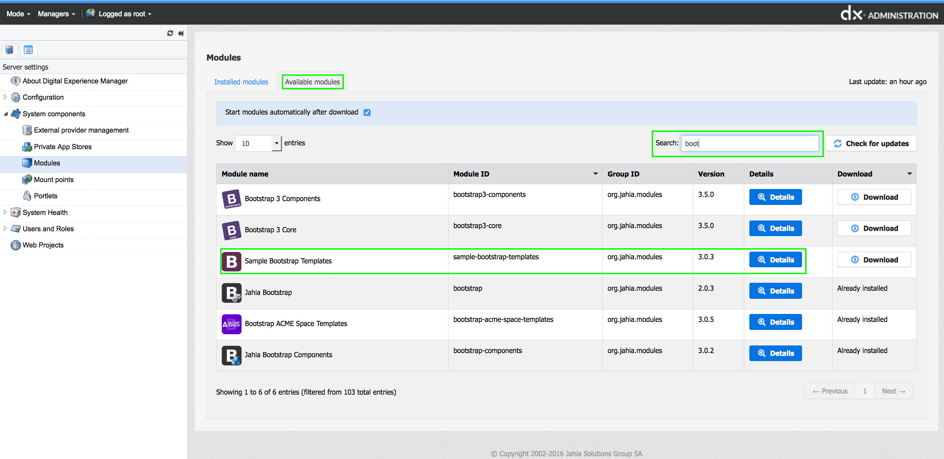This screenshot has width=944, height=459.
Task: Click the Bootstrap 3 Core module logo
Action: (232, 230)
